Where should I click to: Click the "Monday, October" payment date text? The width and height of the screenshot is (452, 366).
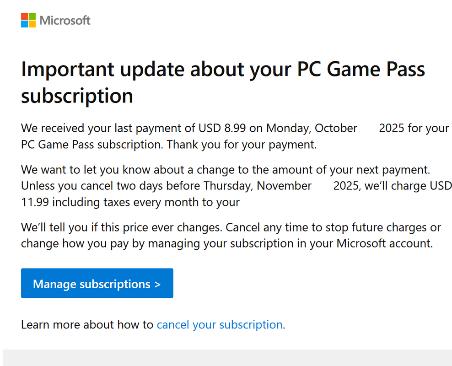(312, 128)
